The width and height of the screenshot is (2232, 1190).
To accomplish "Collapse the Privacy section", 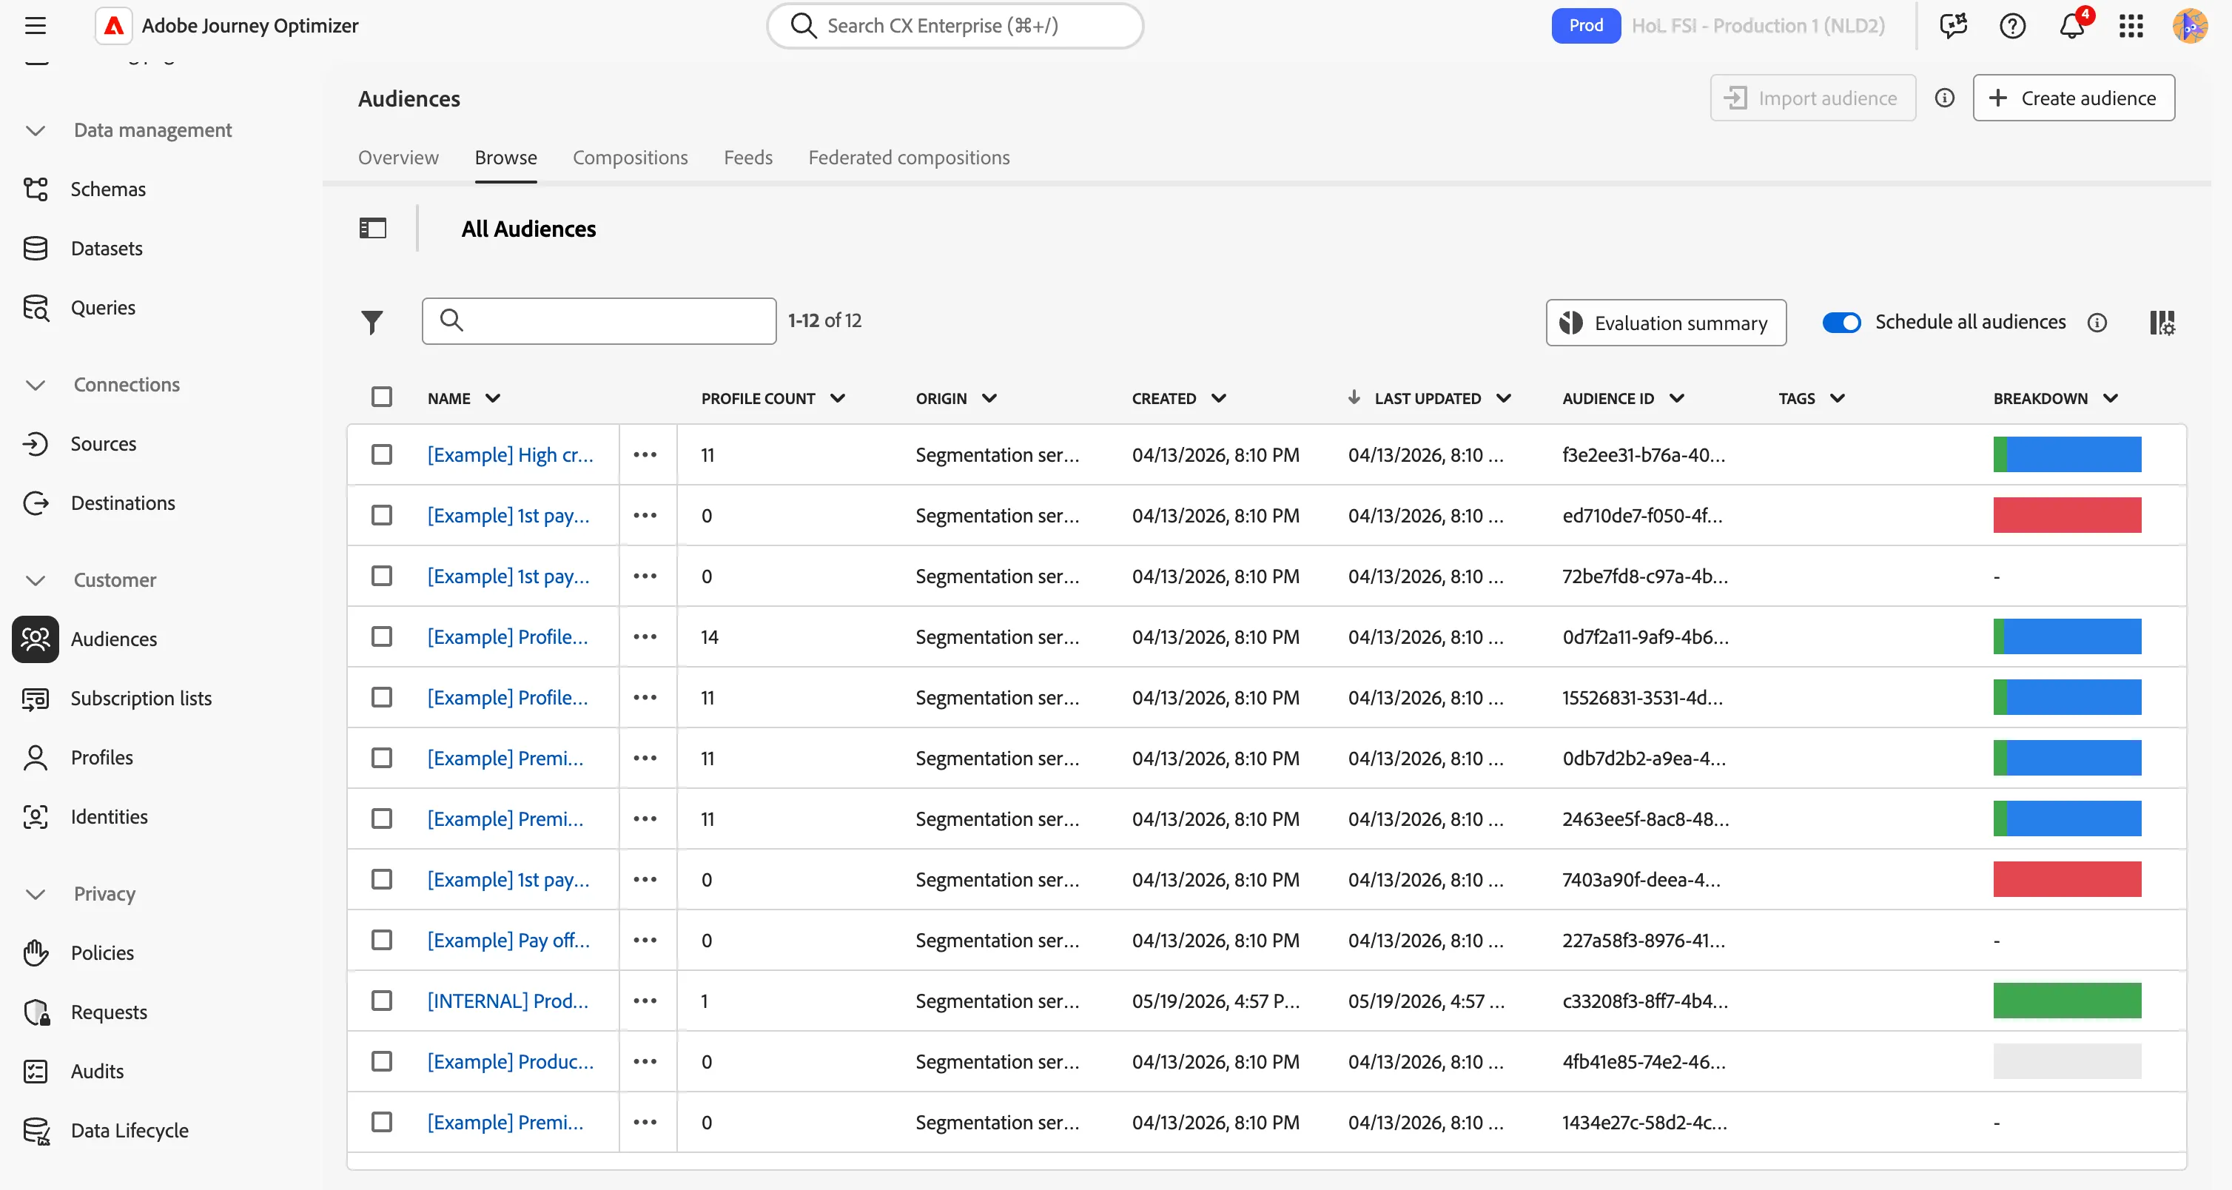I will coord(36,895).
